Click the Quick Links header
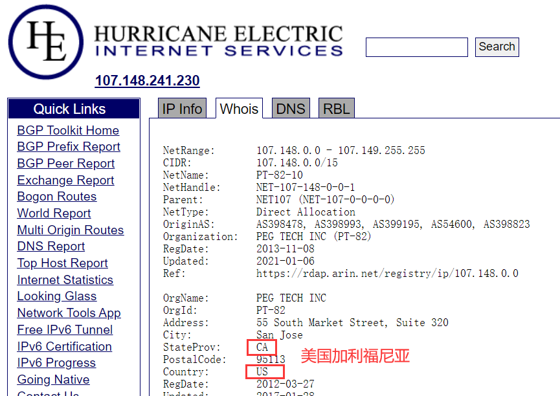 [74, 109]
